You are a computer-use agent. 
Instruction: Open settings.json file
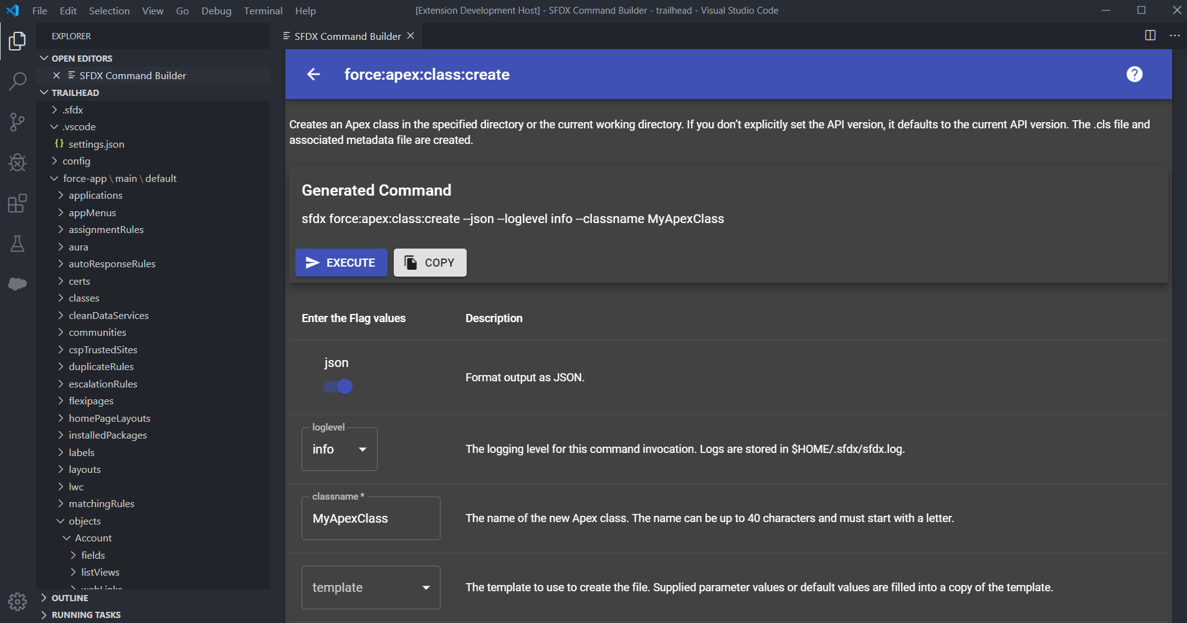[153, 144]
